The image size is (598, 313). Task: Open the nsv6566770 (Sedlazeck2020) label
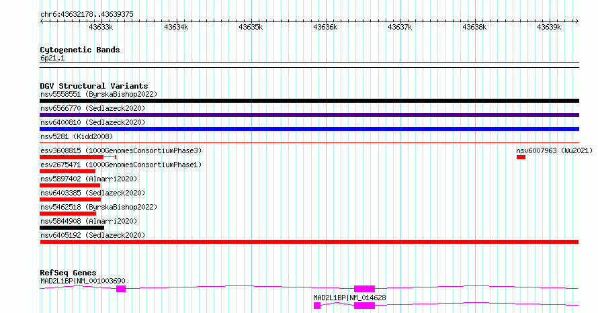click(x=93, y=108)
